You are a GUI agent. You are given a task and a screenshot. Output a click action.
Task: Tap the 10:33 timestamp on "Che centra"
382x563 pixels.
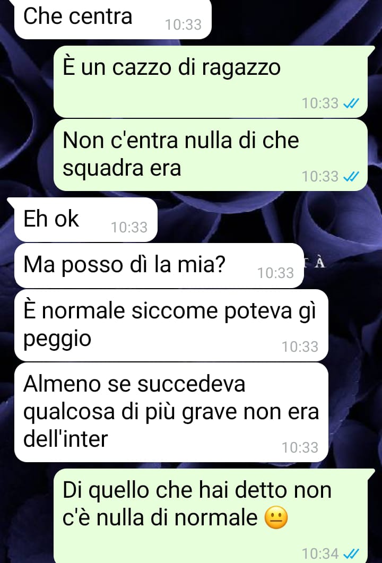pyautogui.click(x=183, y=25)
